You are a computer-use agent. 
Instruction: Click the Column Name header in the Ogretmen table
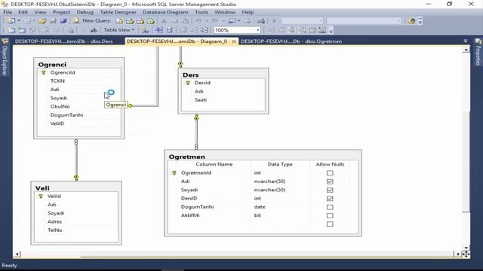[x=214, y=164]
